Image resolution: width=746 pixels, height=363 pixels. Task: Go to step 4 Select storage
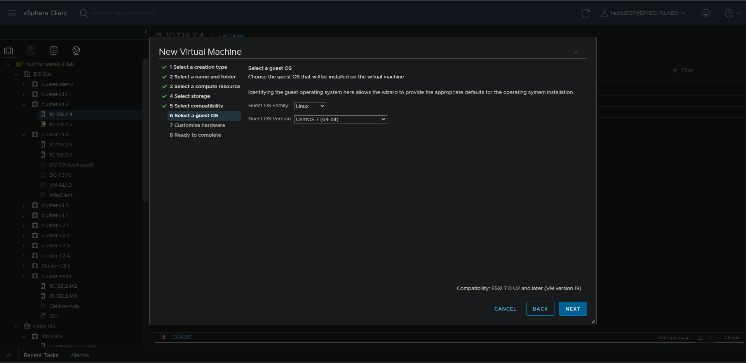point(190,96)
